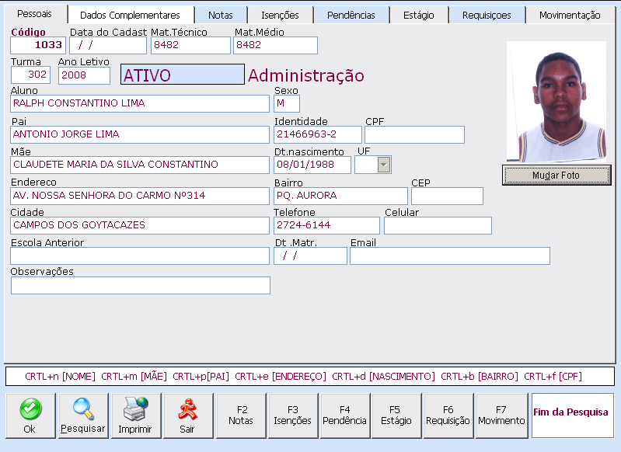Click the Email input field

click(x=449, y=256)
